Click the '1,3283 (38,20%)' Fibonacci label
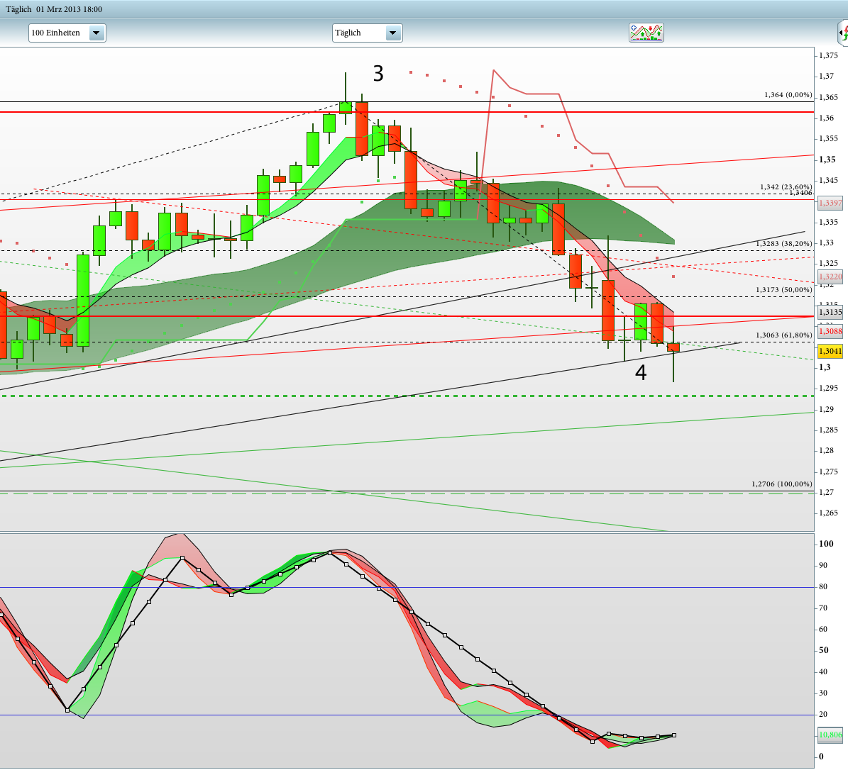Screen dimensions: 848x770 tap(783, 244)
